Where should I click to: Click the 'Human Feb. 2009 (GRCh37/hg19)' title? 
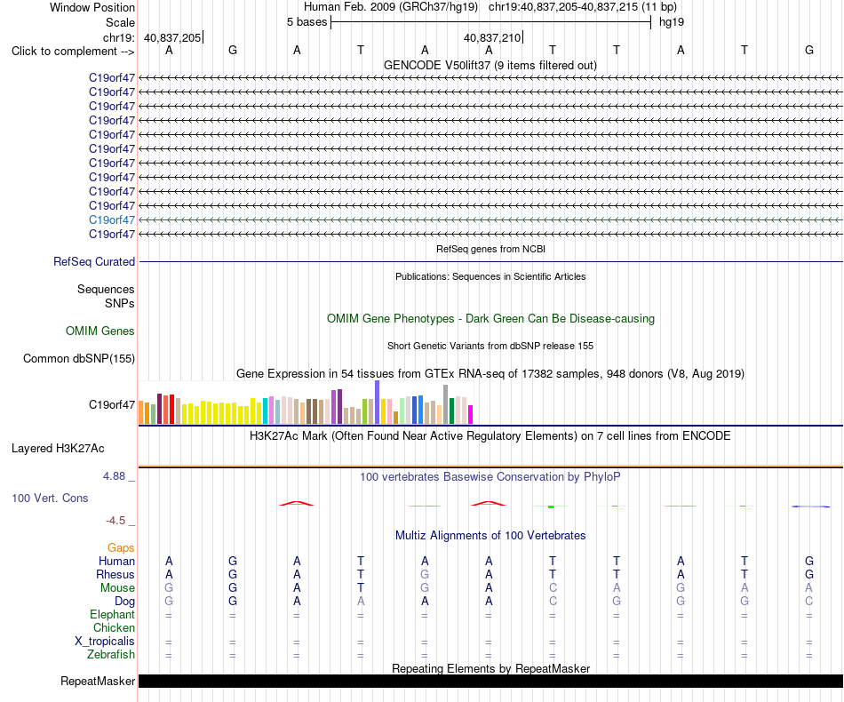pyautogui.click(x=391, y=7)
